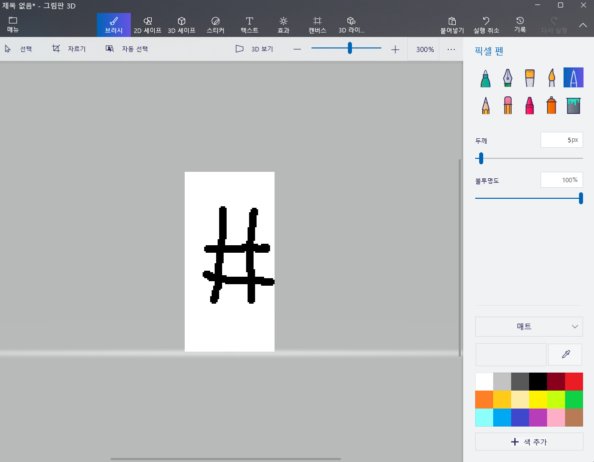Click on the 두께 thickness slider

[x=529, y=158]
